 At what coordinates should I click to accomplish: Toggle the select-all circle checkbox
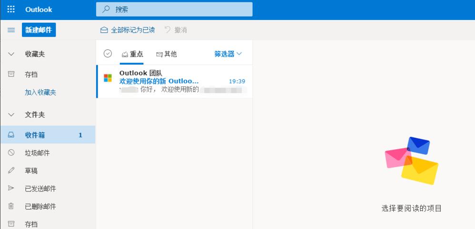[x=108, y=54]
